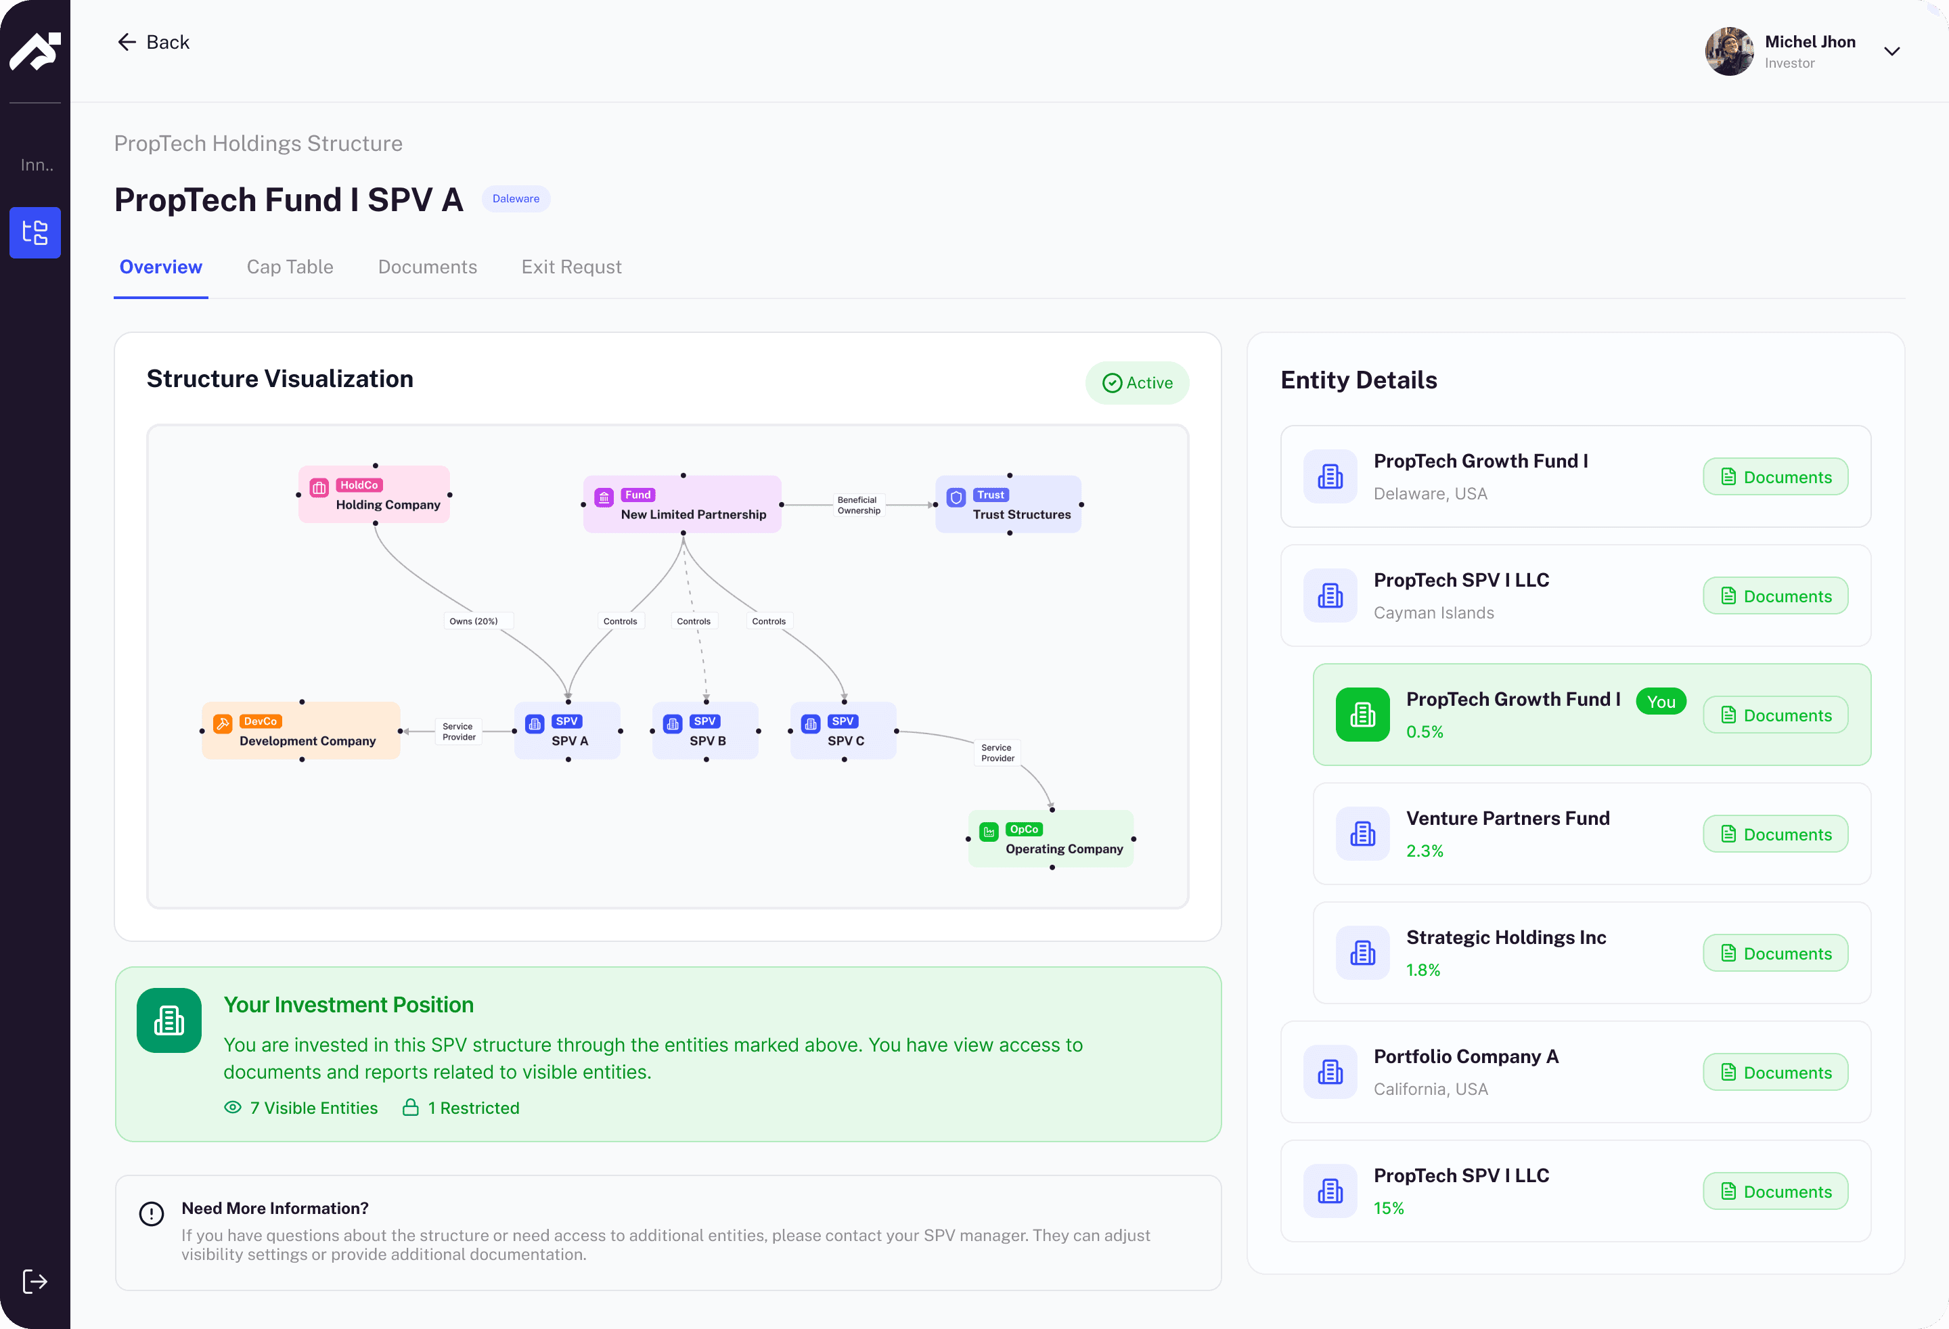
Task: Click the eye icon next to Visible Entities
Action: 232,1108
